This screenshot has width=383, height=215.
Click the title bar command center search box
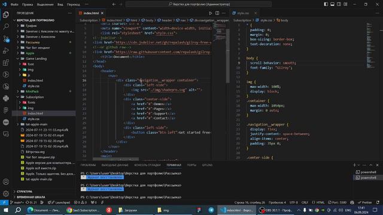[x=199, y=4]
